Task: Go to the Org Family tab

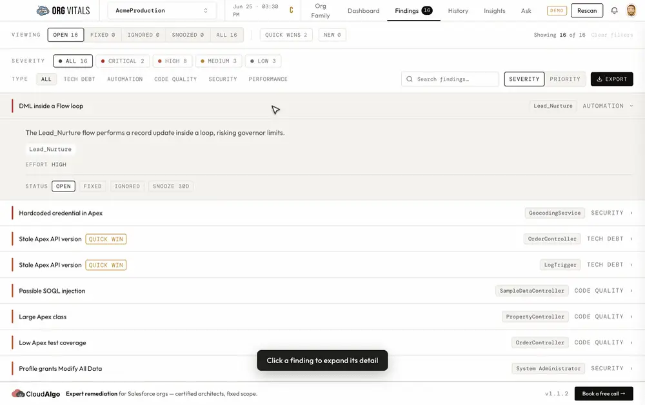Action: click(x=321, y=11)
